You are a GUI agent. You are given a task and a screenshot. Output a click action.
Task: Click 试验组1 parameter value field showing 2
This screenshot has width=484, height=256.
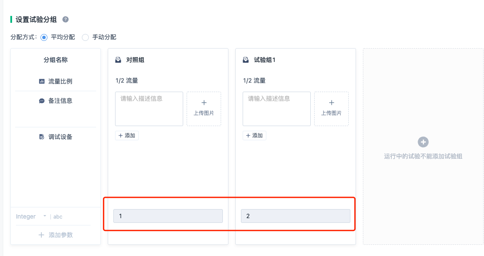coord(296,216)
